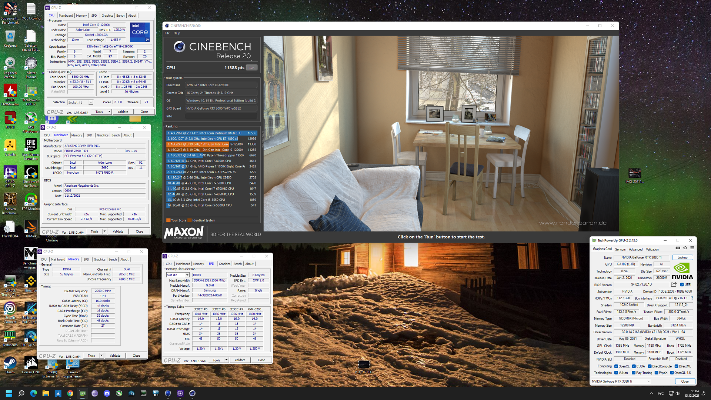Open the Cinebench File menu

(x=167, y=33)
